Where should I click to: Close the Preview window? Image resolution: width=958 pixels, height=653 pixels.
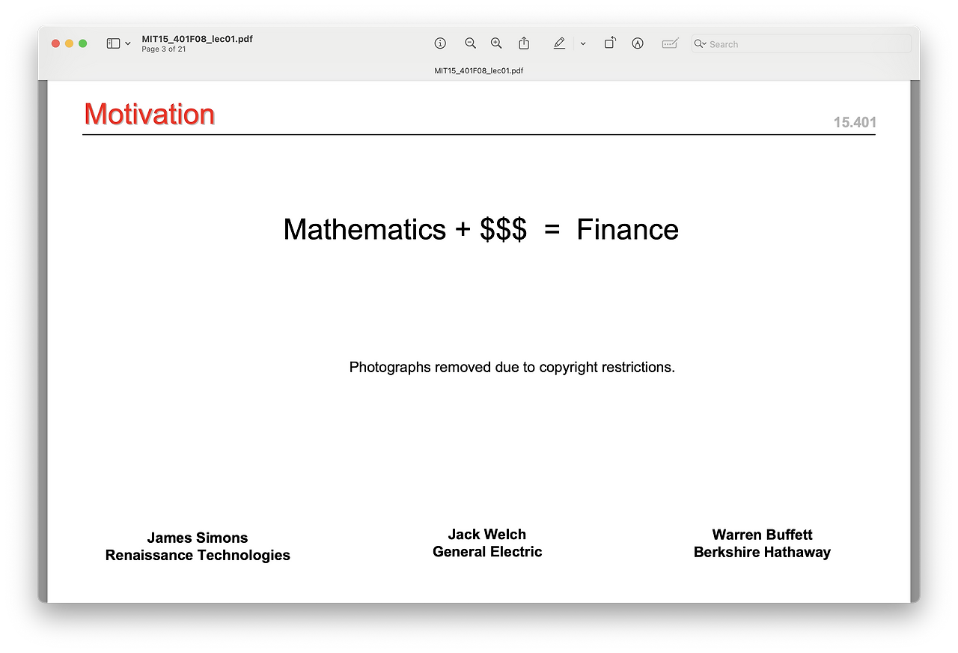(55, 43)
